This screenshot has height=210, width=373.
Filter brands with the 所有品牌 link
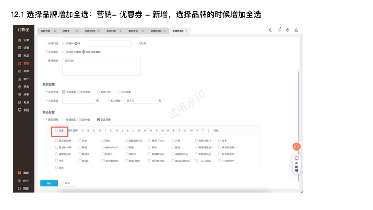coord(73,131)
